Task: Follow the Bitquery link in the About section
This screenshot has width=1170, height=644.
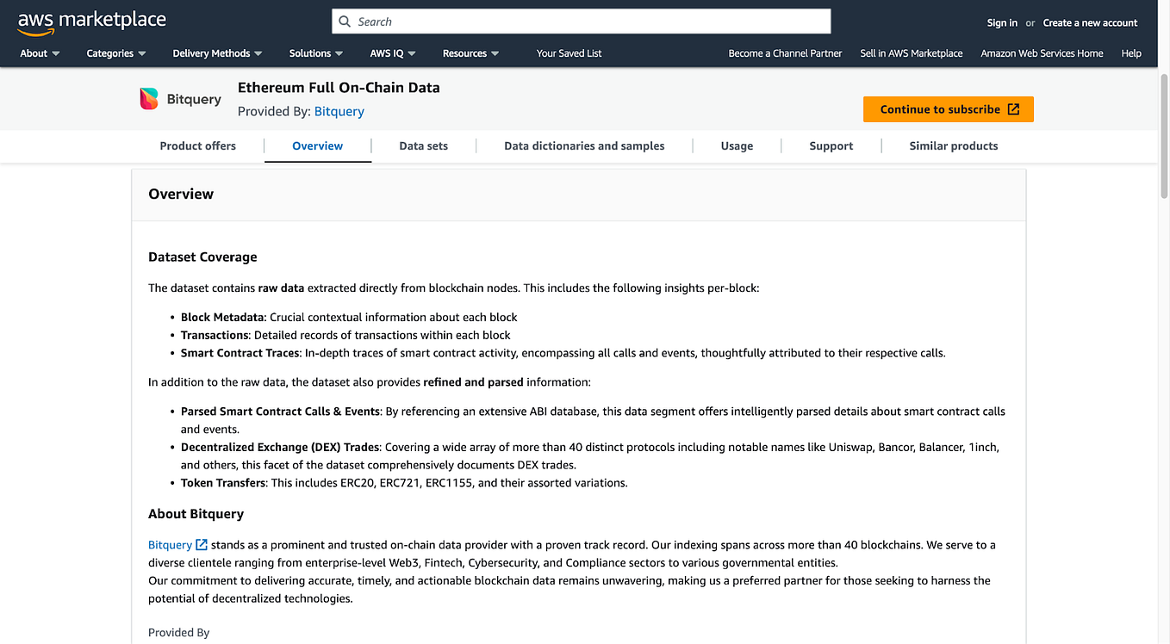Action: (x=169, y=543)
